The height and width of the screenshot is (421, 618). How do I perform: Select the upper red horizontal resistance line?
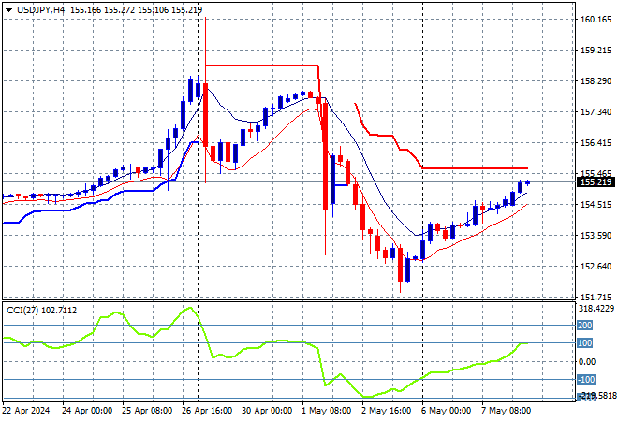click(x=262, y=65)
